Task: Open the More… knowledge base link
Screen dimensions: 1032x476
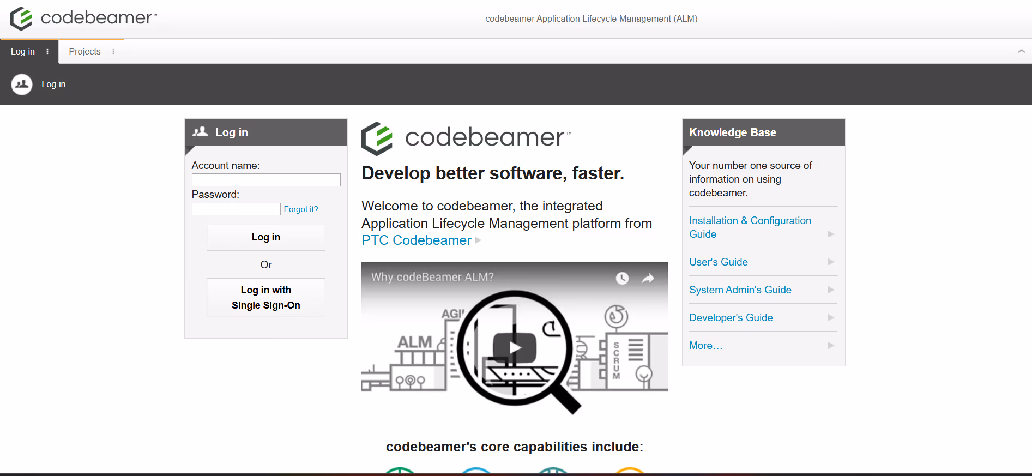Action: click(705, 345)
